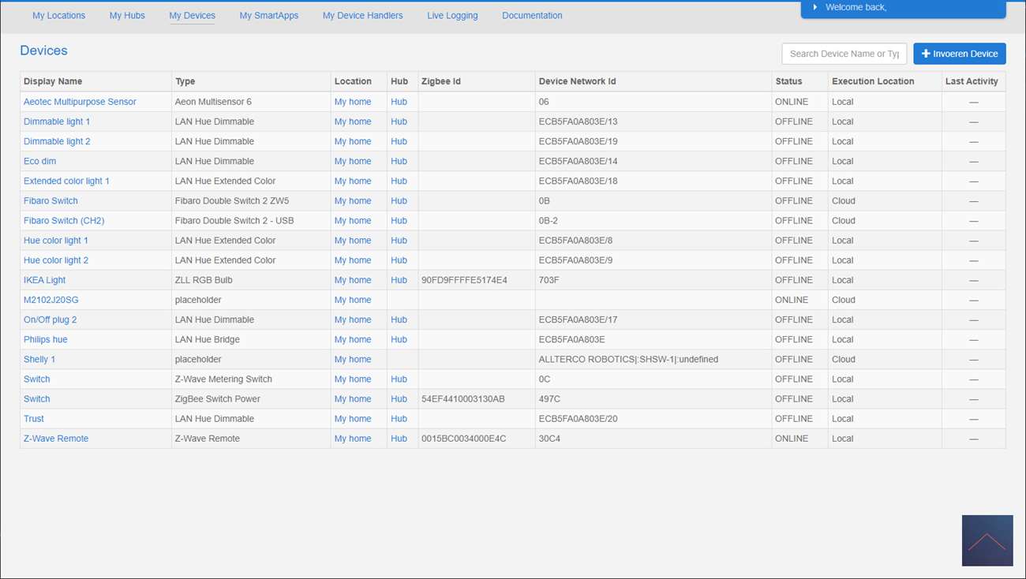This screenshot has width=1026, height=579.
Task: Open the My Hubs tab
Action: tap(127, 15)
